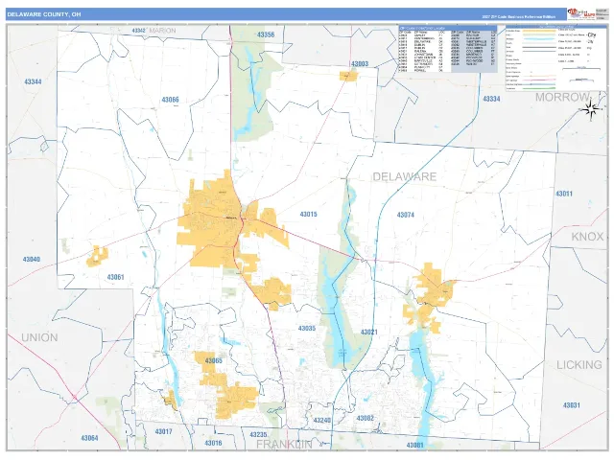Select the ZIP code label 43342
The image size is (614, 460).
[139, 30]
